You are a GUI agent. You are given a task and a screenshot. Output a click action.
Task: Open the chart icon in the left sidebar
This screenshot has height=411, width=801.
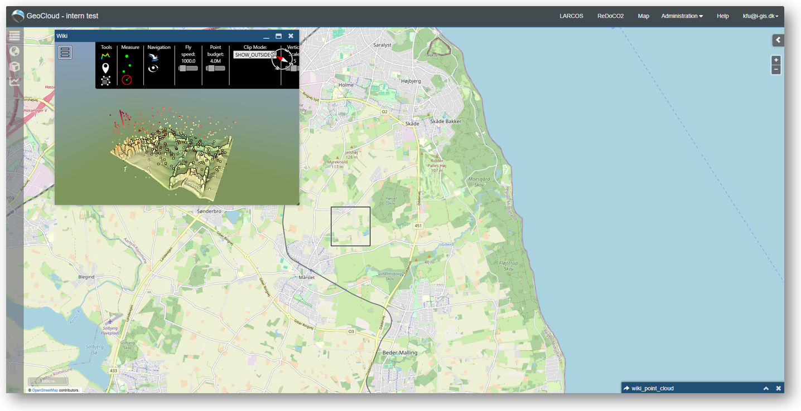(x=15, y=81)
